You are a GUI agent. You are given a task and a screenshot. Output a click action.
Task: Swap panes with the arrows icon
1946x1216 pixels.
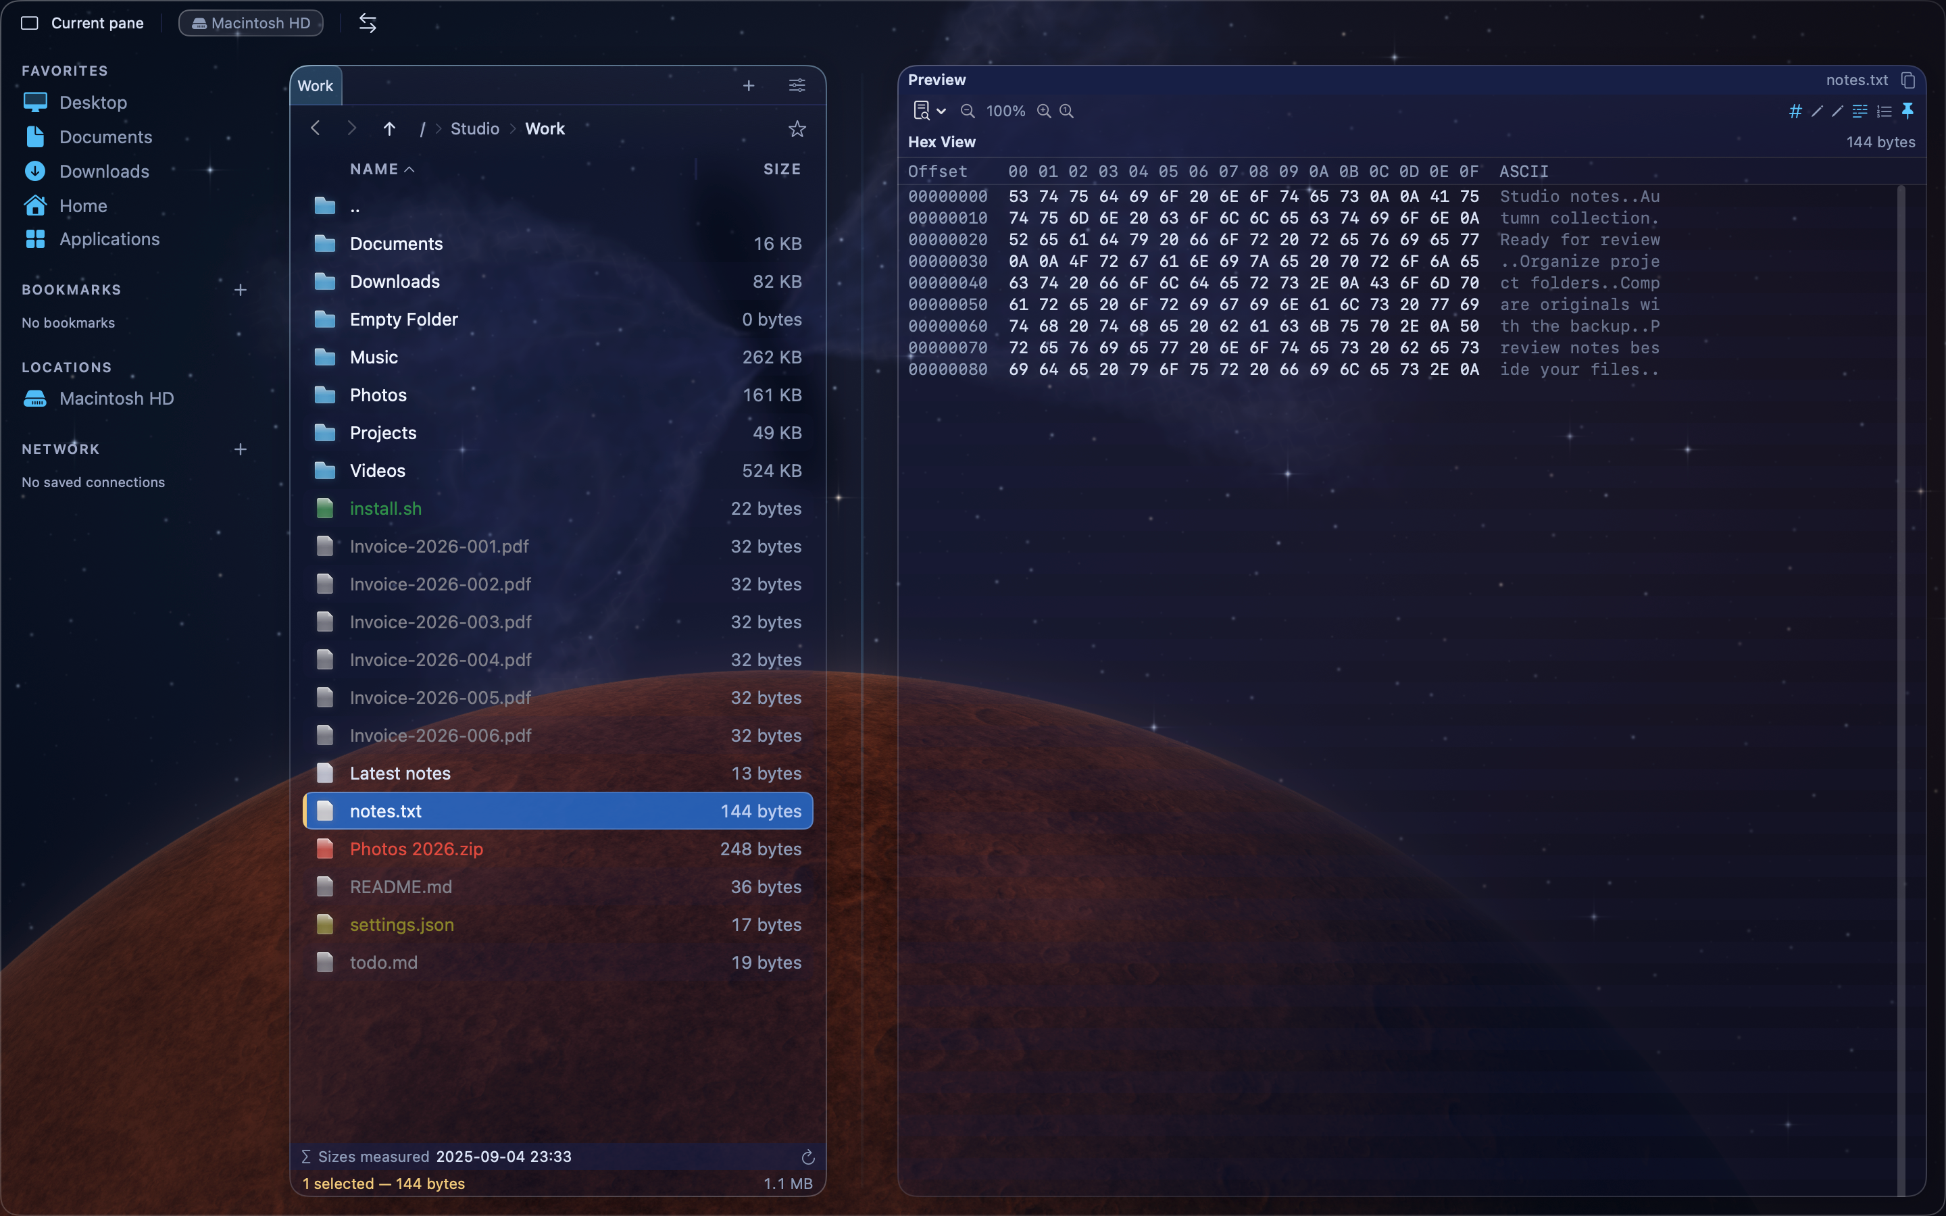click(x=368, y=24)
